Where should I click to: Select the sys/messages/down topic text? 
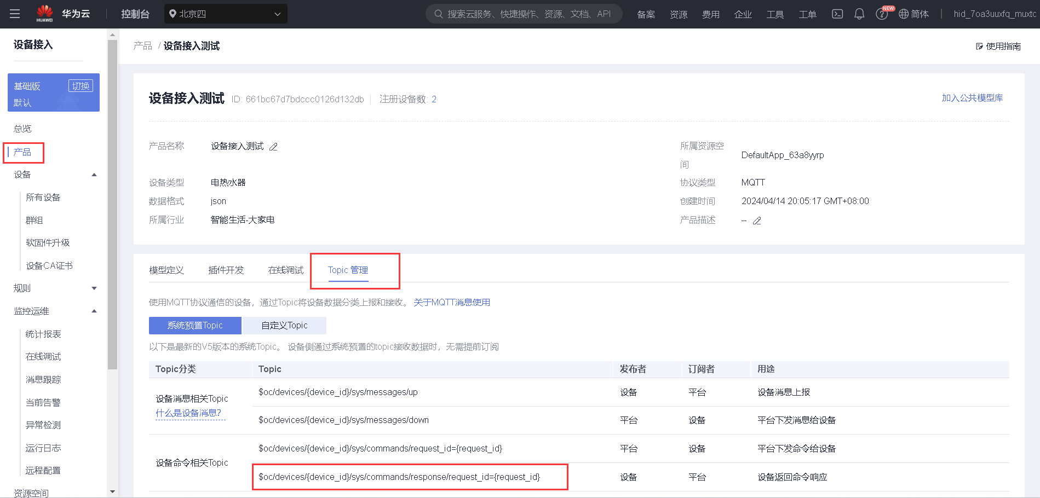click(343, 420)
